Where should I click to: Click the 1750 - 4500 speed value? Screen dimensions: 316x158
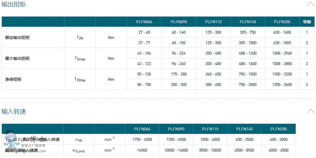point(142,139)
